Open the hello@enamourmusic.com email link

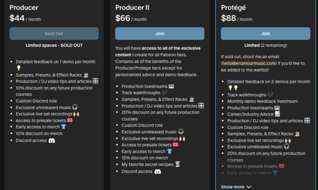249,63
